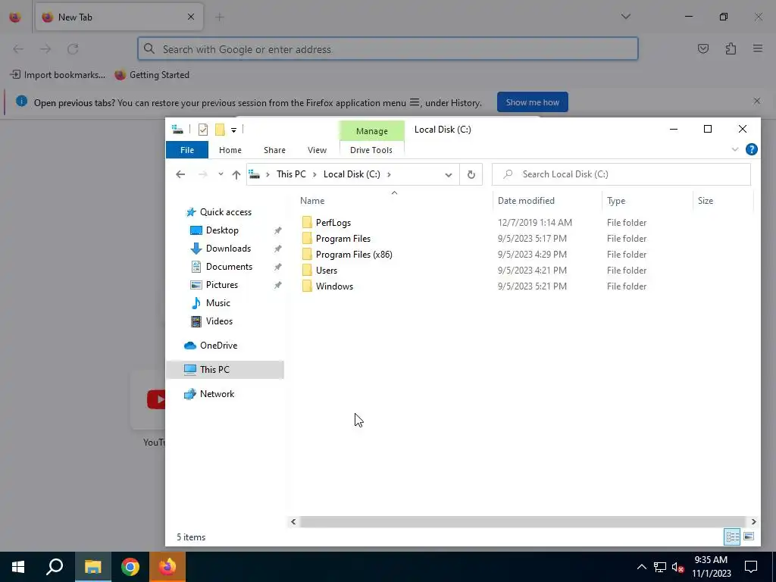Open Documents in the navigation pane
The height and width of the screenshot is (582, 776).
tap(229, 267)
